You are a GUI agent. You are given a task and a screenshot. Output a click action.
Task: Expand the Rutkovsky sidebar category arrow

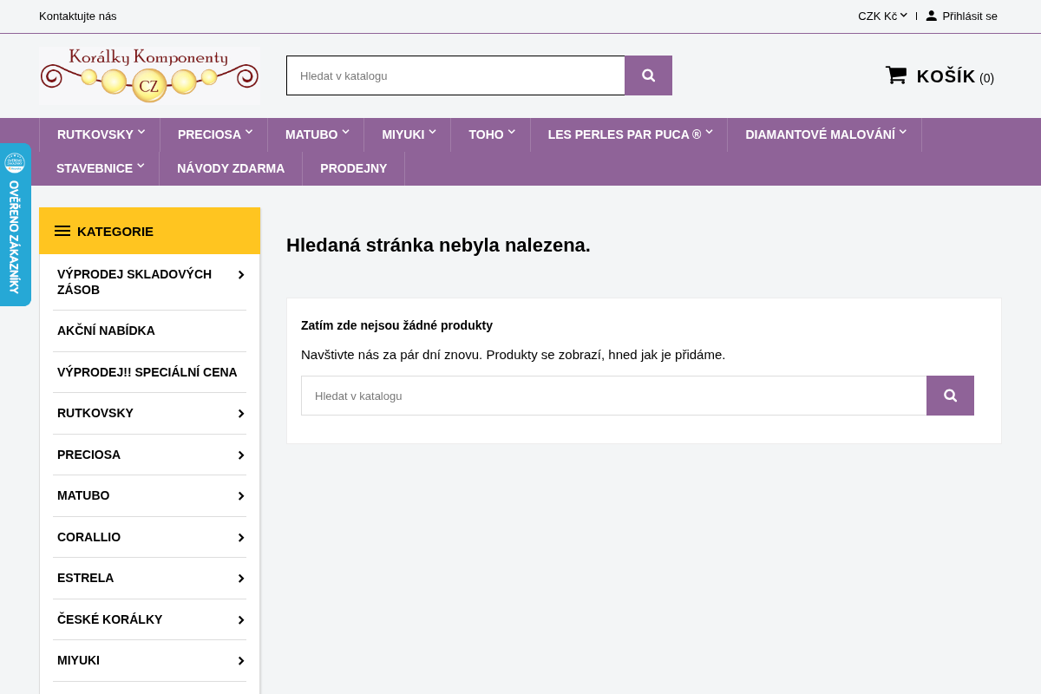(x=240, y=414)
